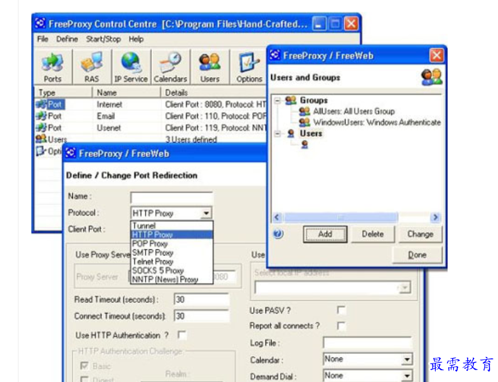Open the IP Service toolbar icon
The height and width of the screenshot is (382, 498).
(x=131, y=67)
